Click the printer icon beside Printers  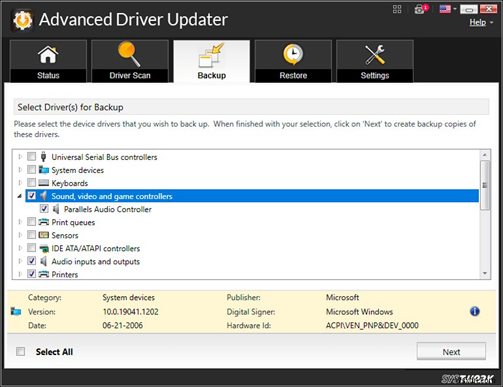[x=44, y=274]
